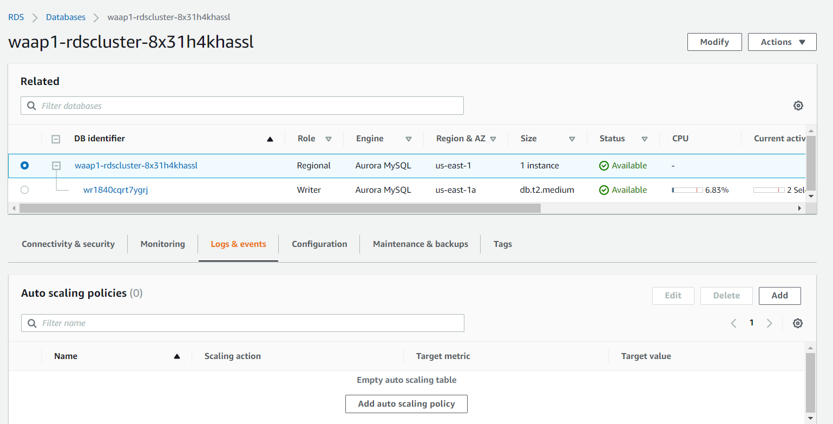The width and height of the screenshot is (833, 424).
Task: Select the Logs & events tab
Action: click(x=239, y=244)
